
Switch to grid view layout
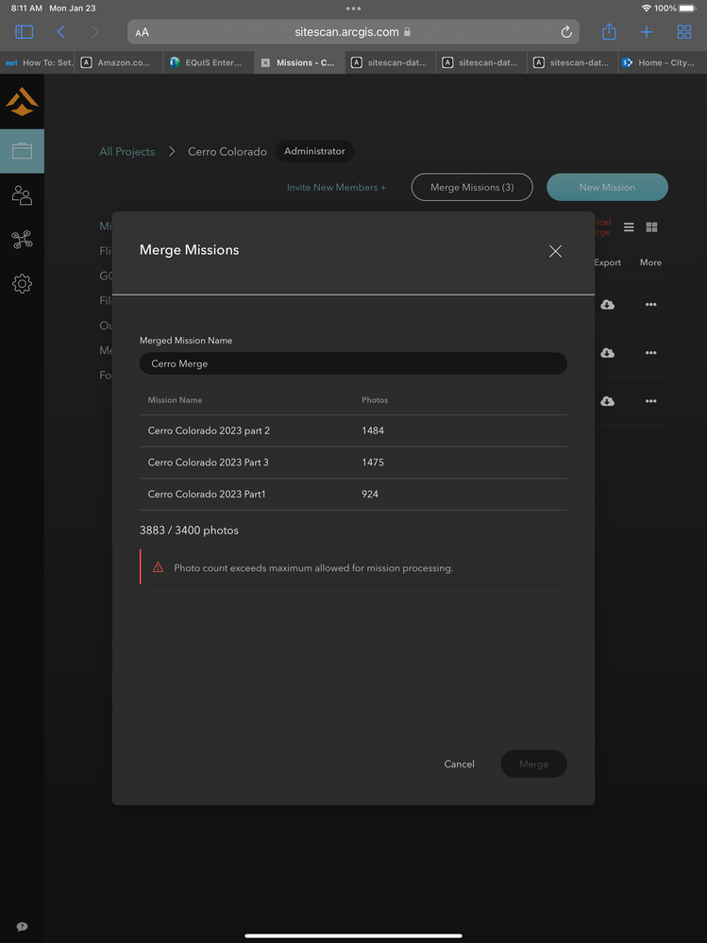point(651,227)
